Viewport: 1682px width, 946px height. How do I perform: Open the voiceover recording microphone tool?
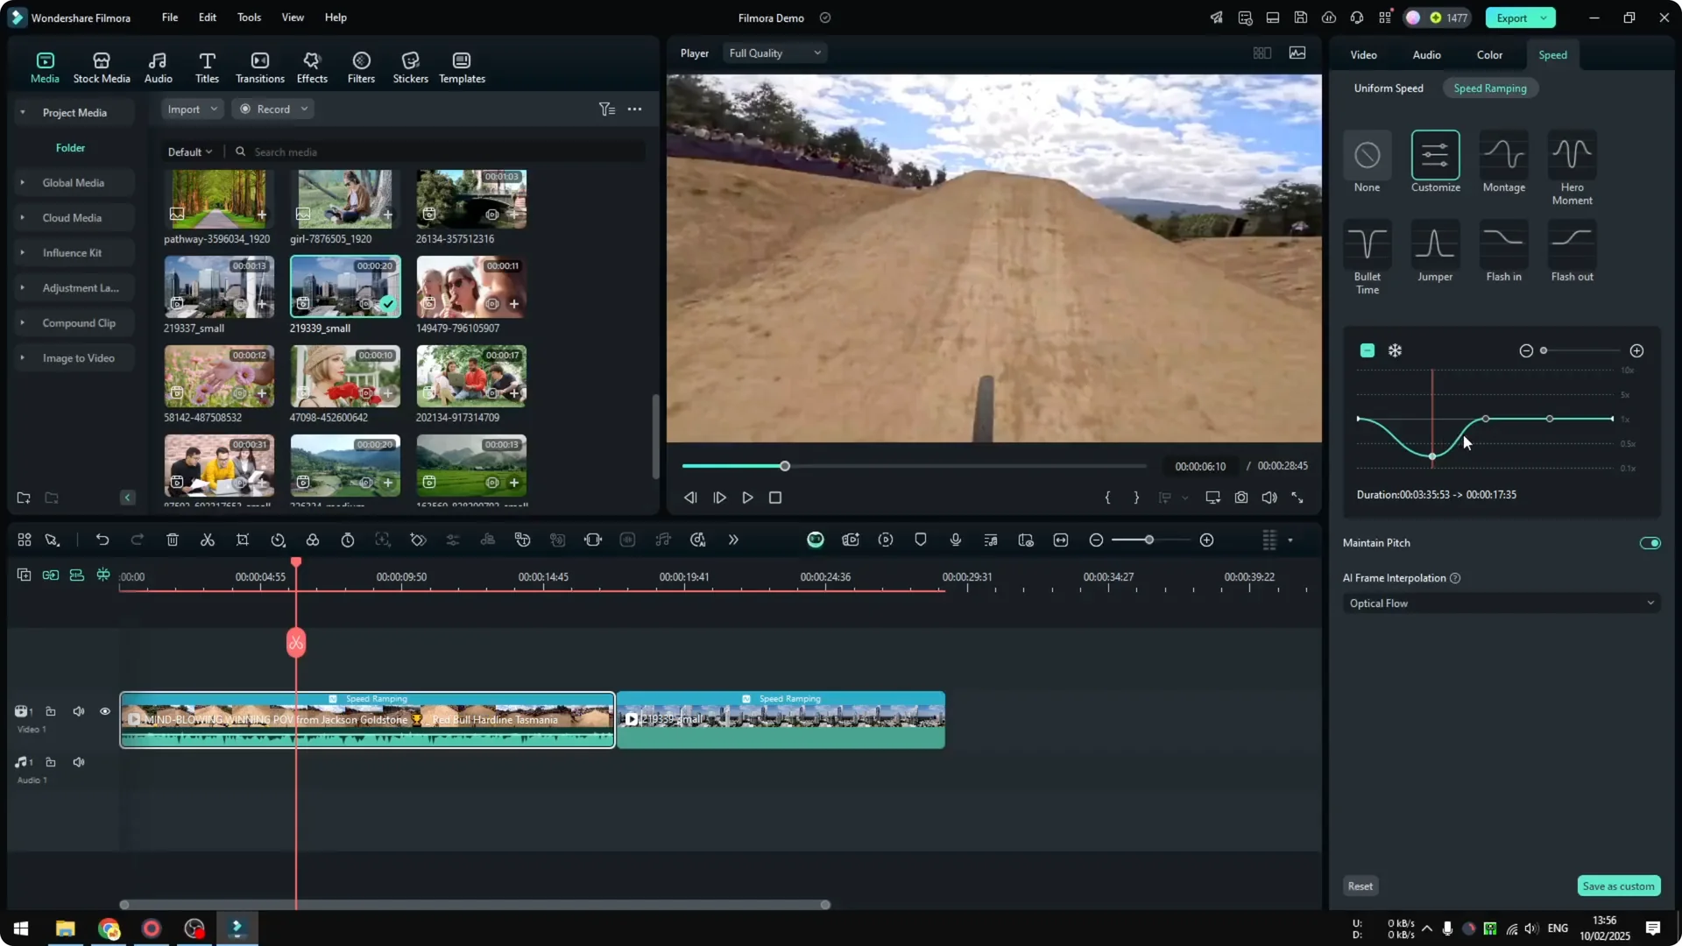[955, 540]
